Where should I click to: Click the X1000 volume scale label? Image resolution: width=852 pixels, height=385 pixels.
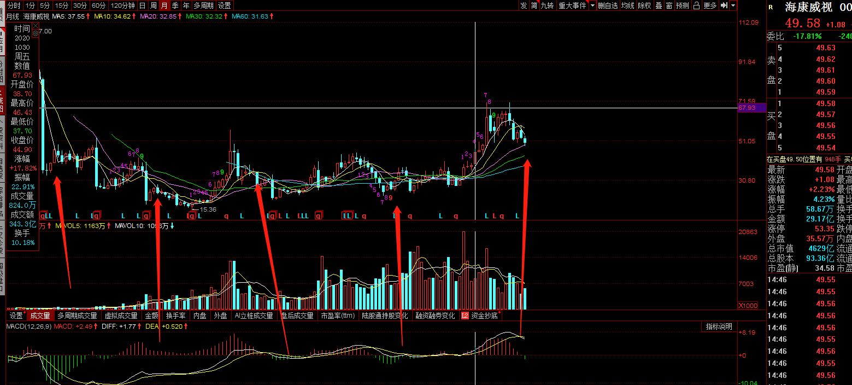(748, 305)
